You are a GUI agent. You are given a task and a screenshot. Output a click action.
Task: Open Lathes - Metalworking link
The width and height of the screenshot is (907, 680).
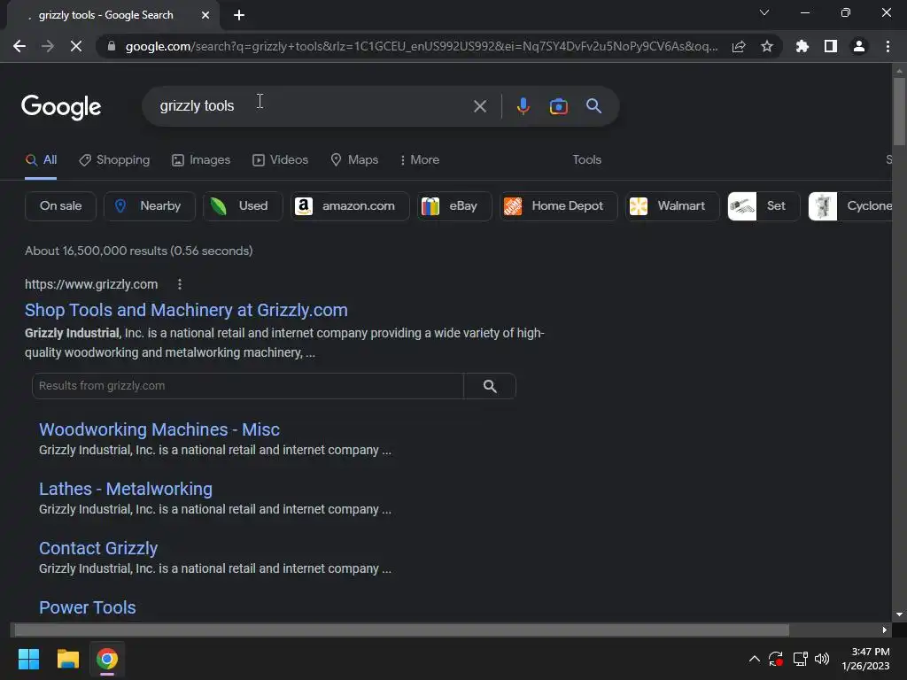(126, 489)
